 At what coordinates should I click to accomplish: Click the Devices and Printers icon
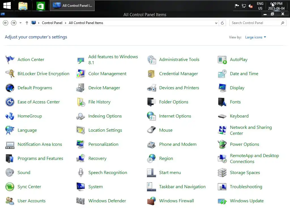point(152,88)
